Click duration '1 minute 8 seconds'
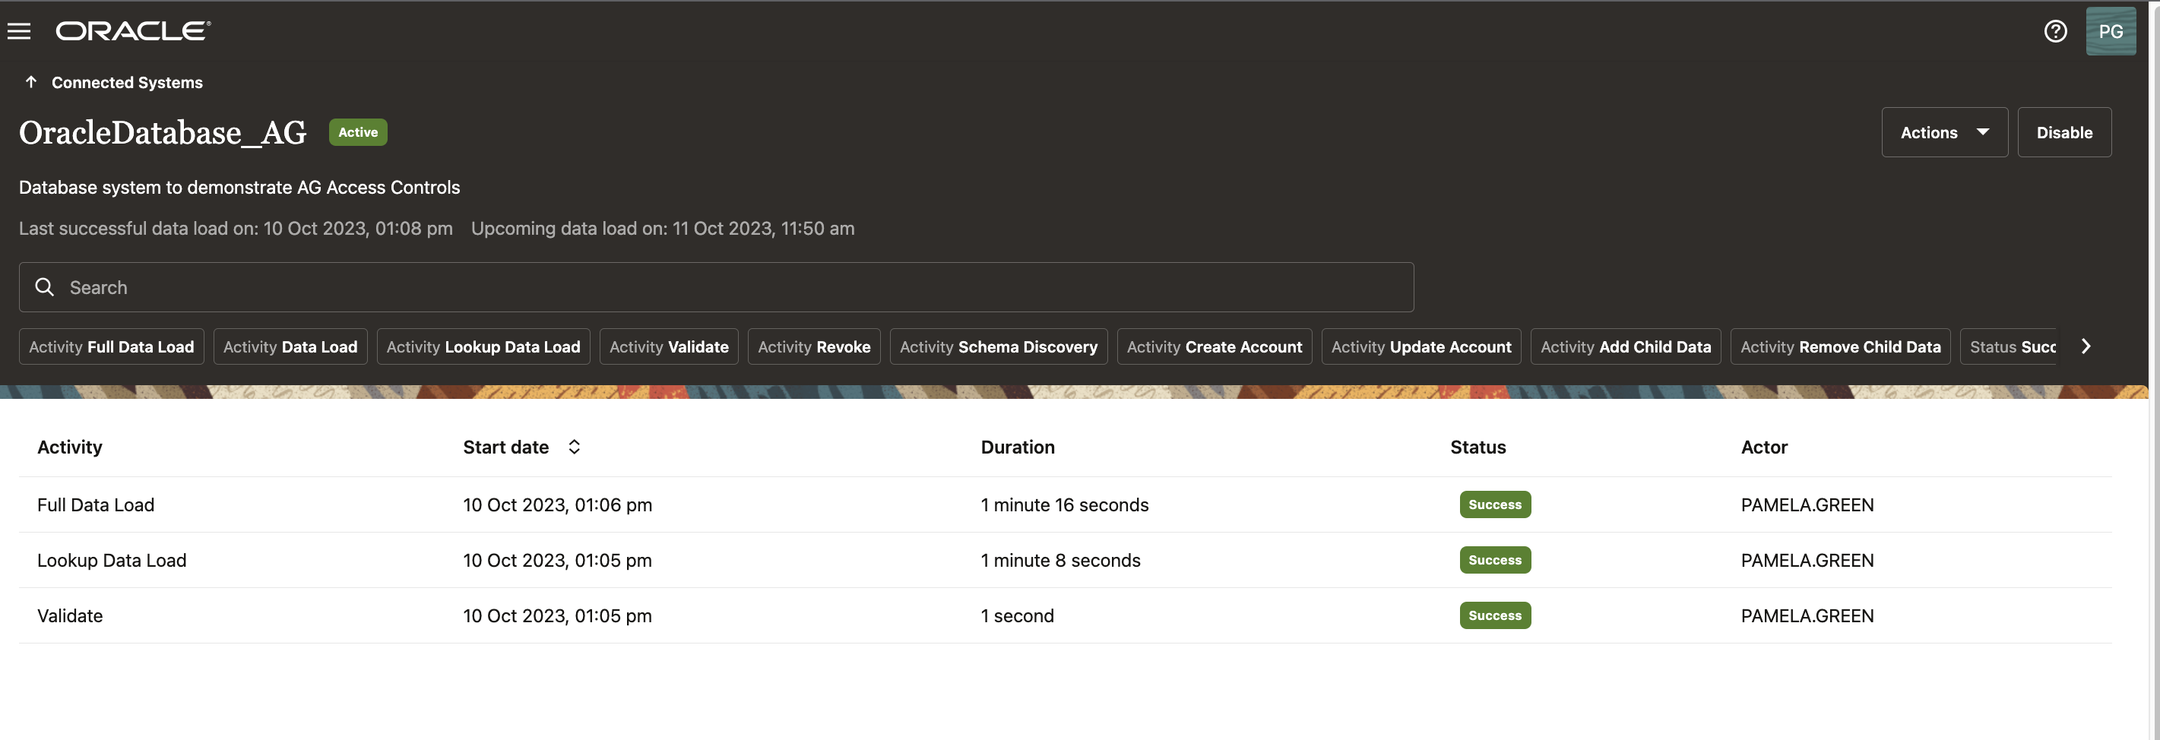The width and height of the screenshot is (2160, 740). point(1061,560)
